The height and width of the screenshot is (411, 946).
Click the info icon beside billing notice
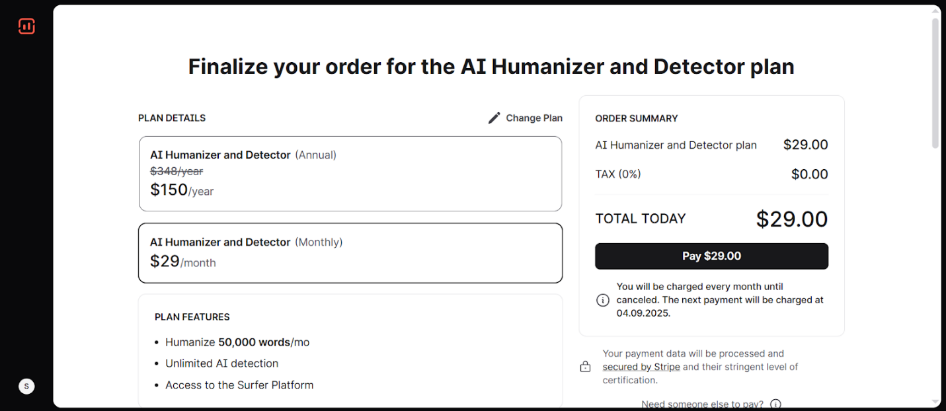[603, 300]
